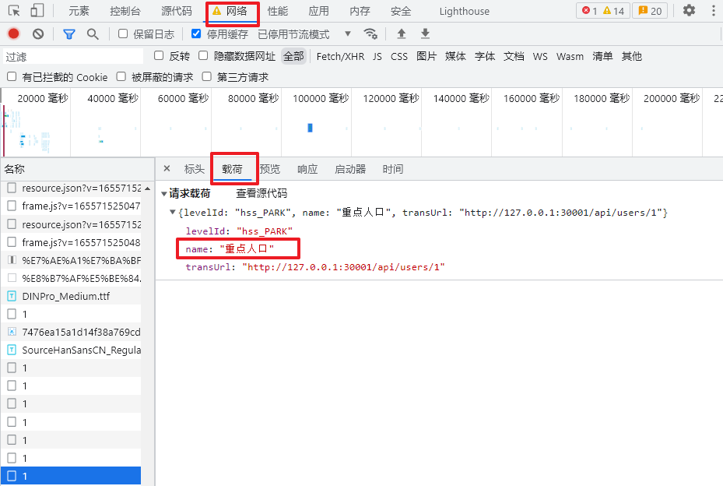Uncheck the 停用缓存 checkbox

(196, 34)
